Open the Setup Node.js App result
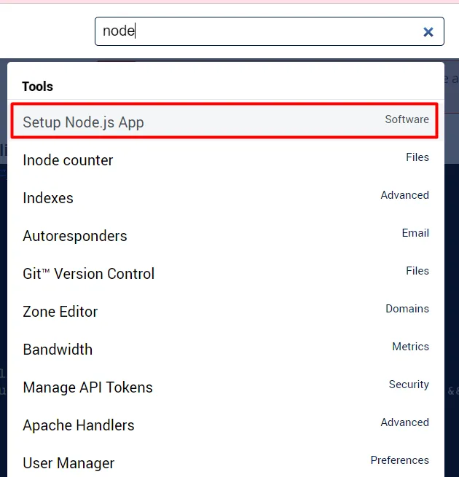 tap(224, 121)
